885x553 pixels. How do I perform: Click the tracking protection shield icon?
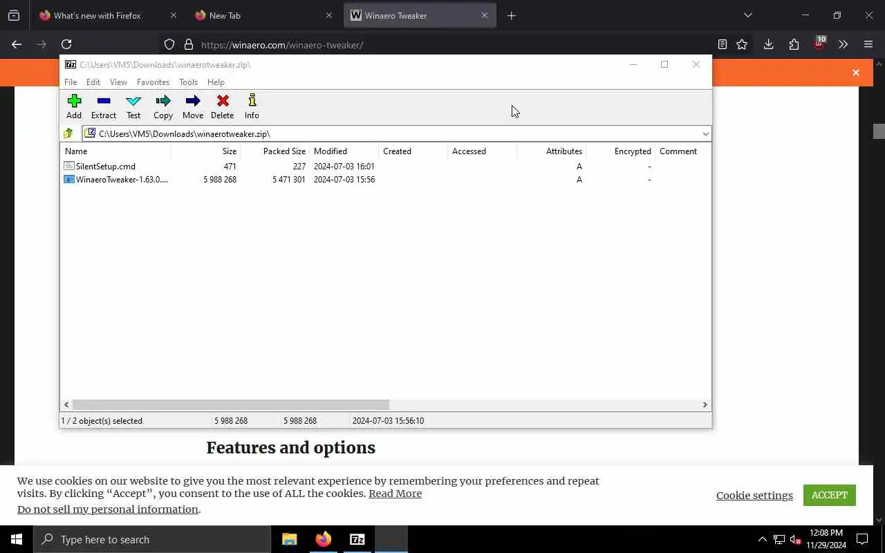coord(169,44)
